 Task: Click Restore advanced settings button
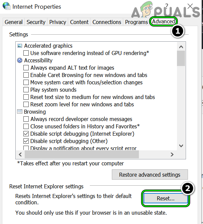pos(150,175)
